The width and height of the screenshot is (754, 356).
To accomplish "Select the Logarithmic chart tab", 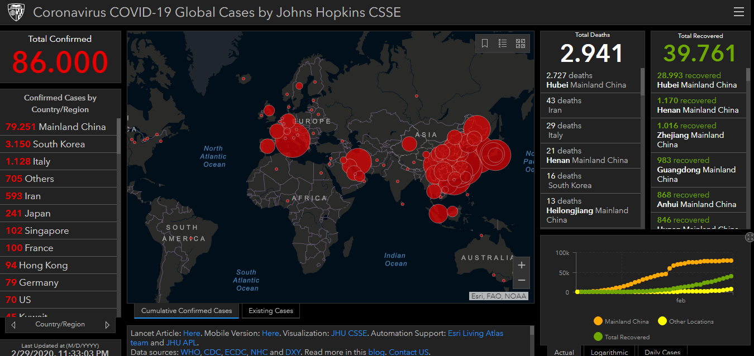I will pos(610,352).
